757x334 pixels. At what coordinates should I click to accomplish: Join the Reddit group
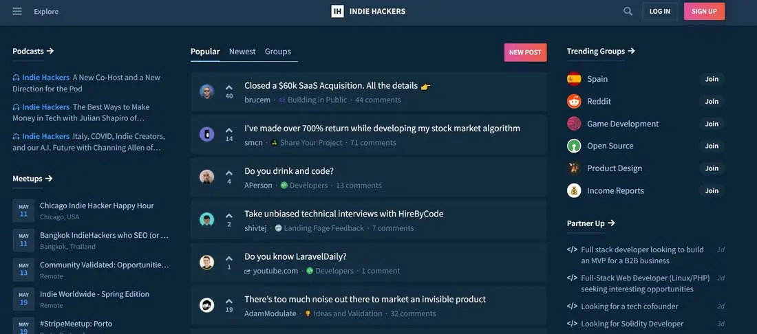click(x=712, y=101)
